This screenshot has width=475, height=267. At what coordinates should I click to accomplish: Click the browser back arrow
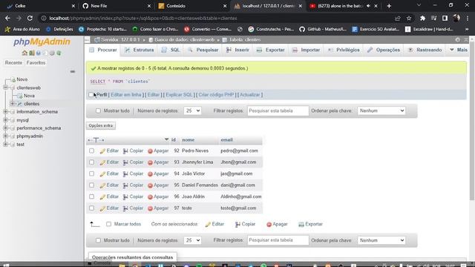(x=7, y=18)
